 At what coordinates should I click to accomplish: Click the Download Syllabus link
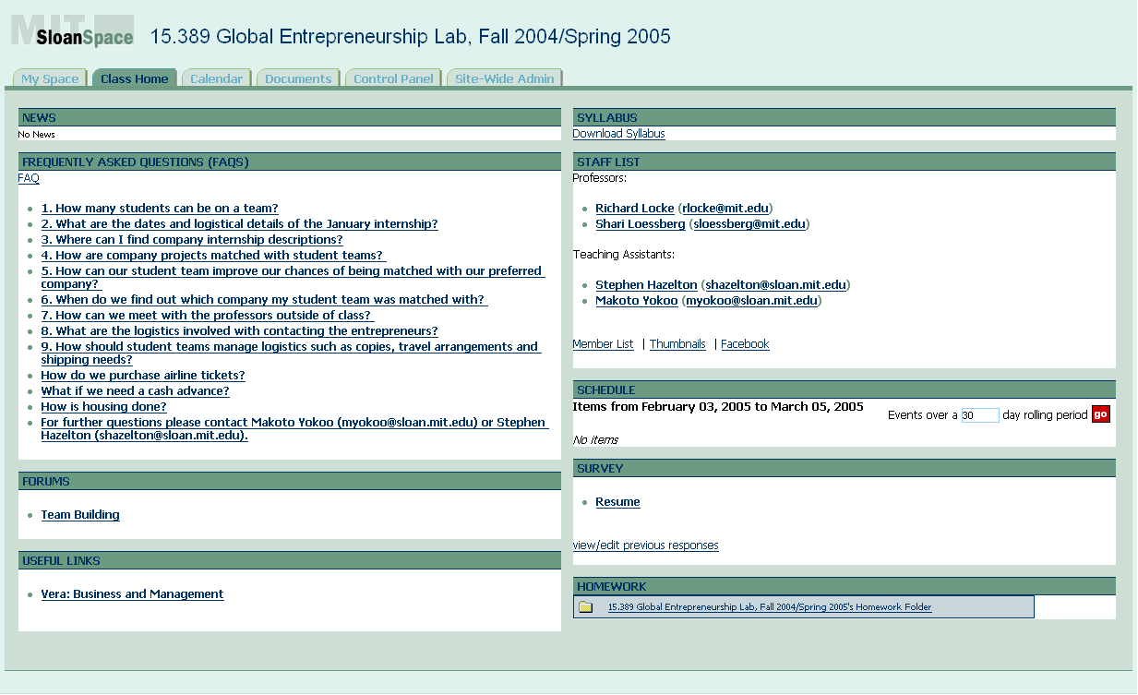coord(618,134)
